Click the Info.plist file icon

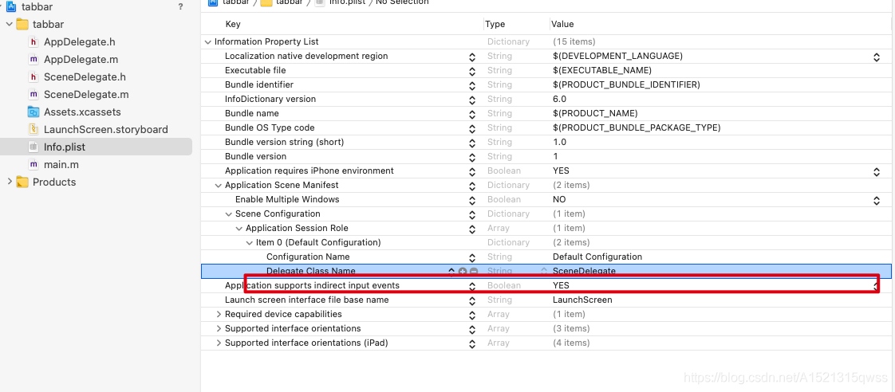point(34,147)
